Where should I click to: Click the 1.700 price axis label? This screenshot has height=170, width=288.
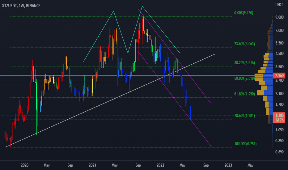[279, 104]
